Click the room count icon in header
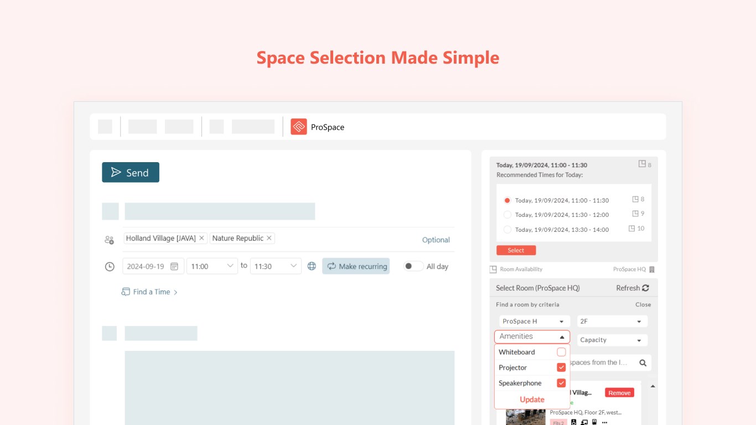The width and height of the screenshot is (756, 425). point(642,164)
